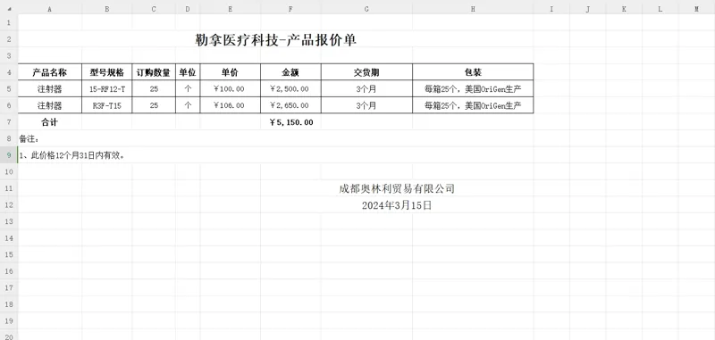This screenshot has height=340, width=715.
Task: Click the 个 unit cell in row 5
Action: [x=188, y=88]
